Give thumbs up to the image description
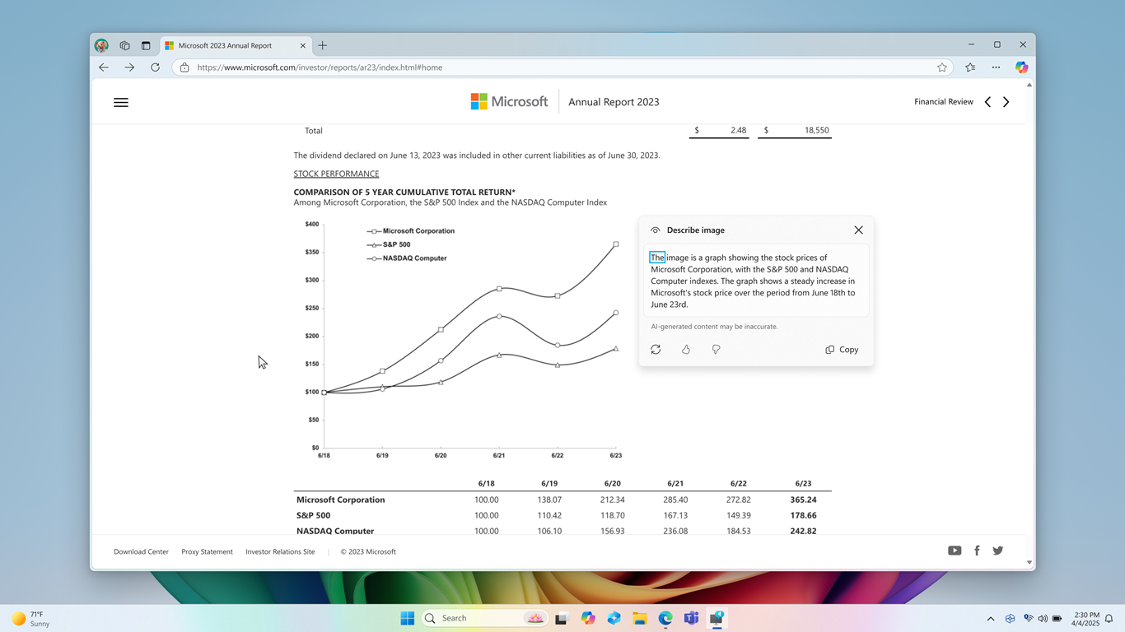 tap(685, 349)
